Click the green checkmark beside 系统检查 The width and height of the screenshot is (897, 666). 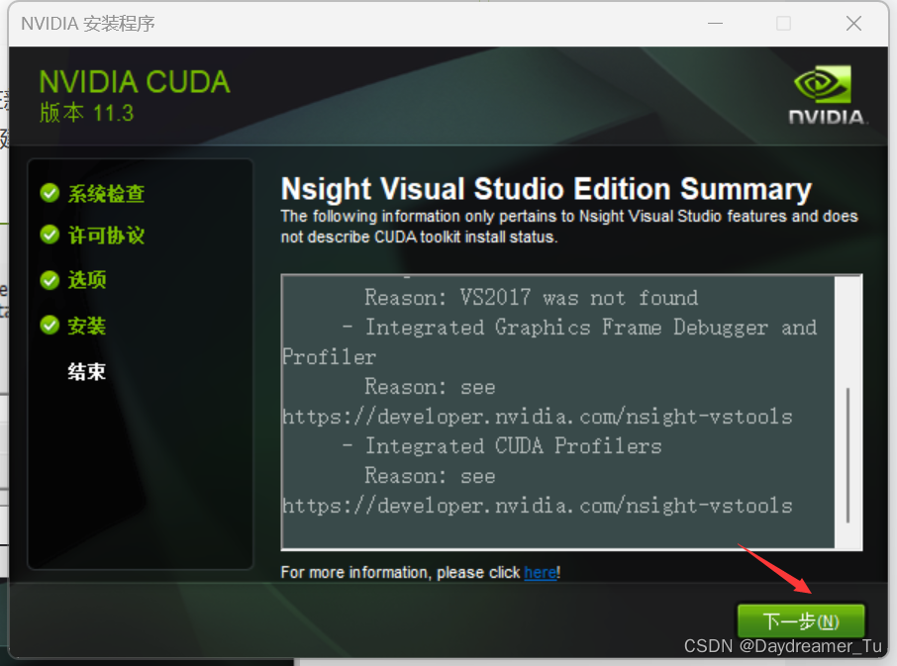tap(50, 193)
